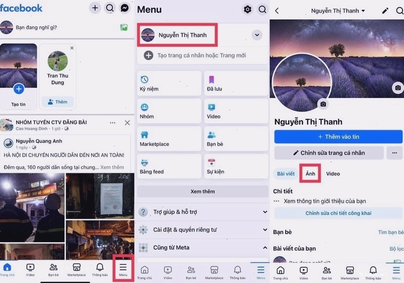Open Bạn bè in home screen bottom bar
The image size is (404, 283).
click(53, 270)
